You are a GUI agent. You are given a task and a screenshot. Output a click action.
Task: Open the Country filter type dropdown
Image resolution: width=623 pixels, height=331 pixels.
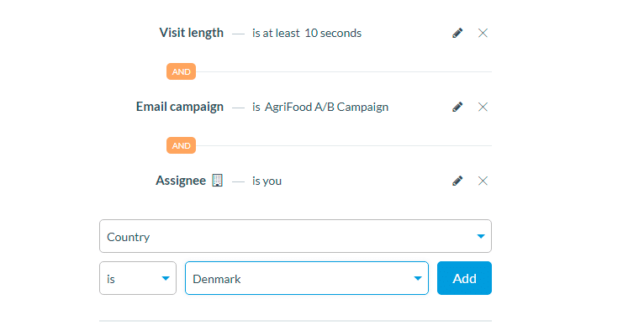[295, 236]
